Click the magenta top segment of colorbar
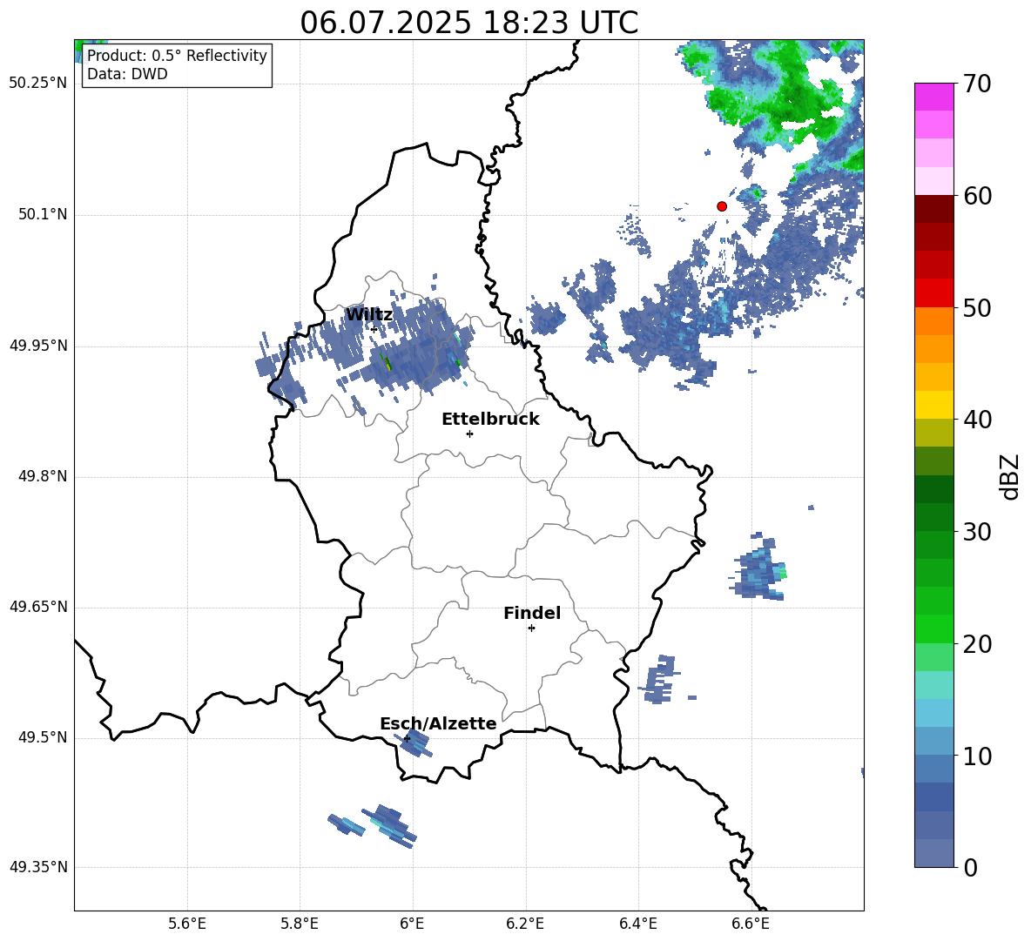This screenshot has height=941, width=1031. pos(933,97)
